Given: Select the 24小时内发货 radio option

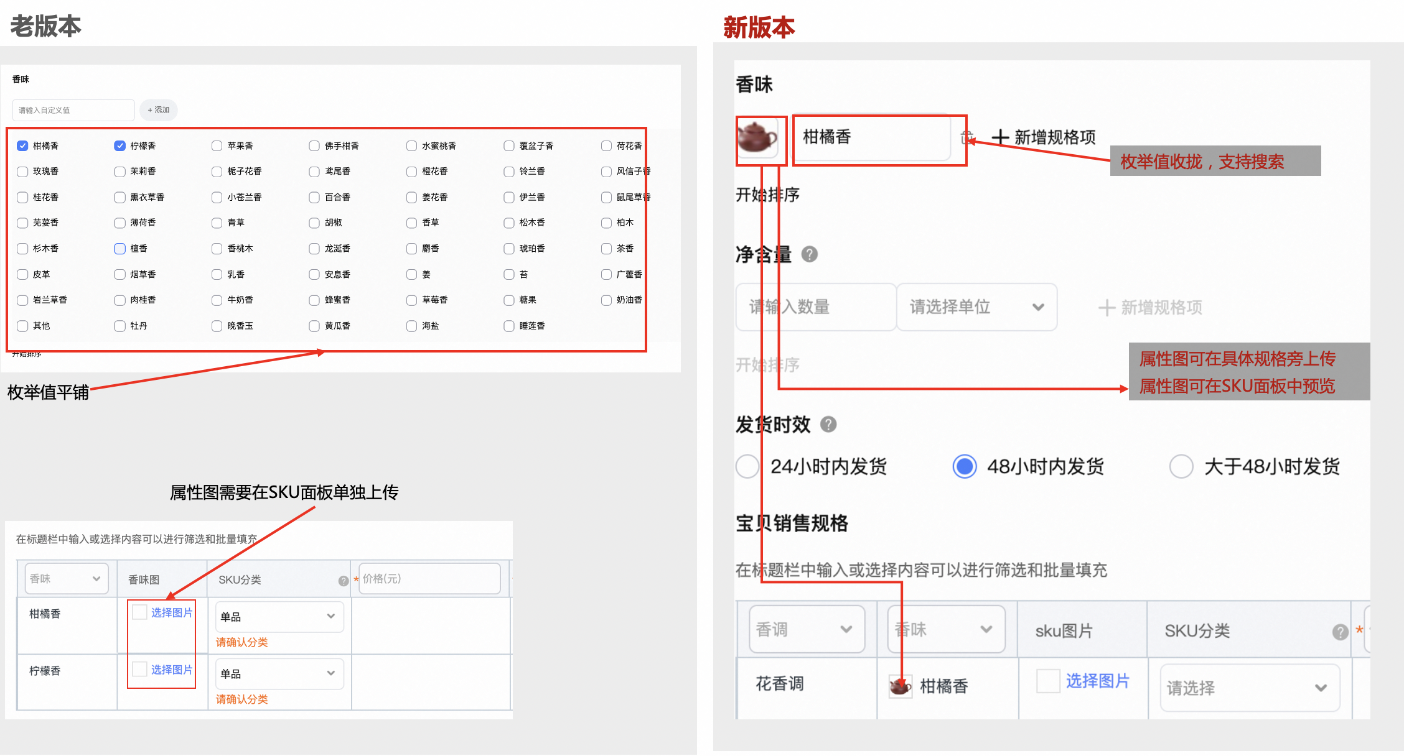Looking at the screenshot, I should 747,466.
